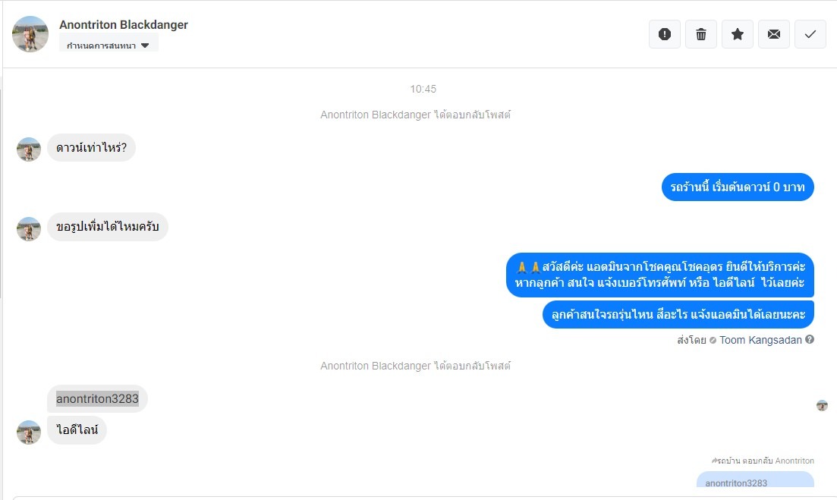Delete conversation with the trash icon

701,34
